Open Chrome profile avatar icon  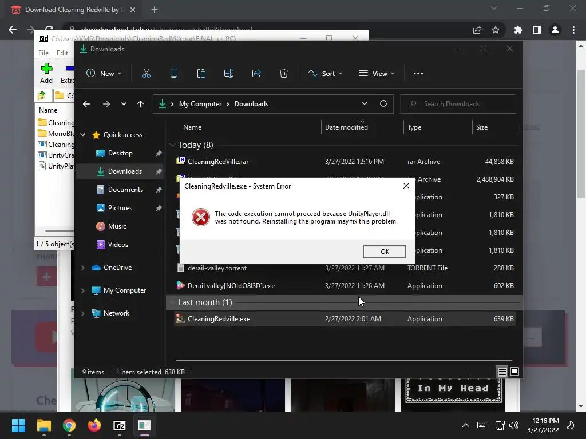[555, 30]
